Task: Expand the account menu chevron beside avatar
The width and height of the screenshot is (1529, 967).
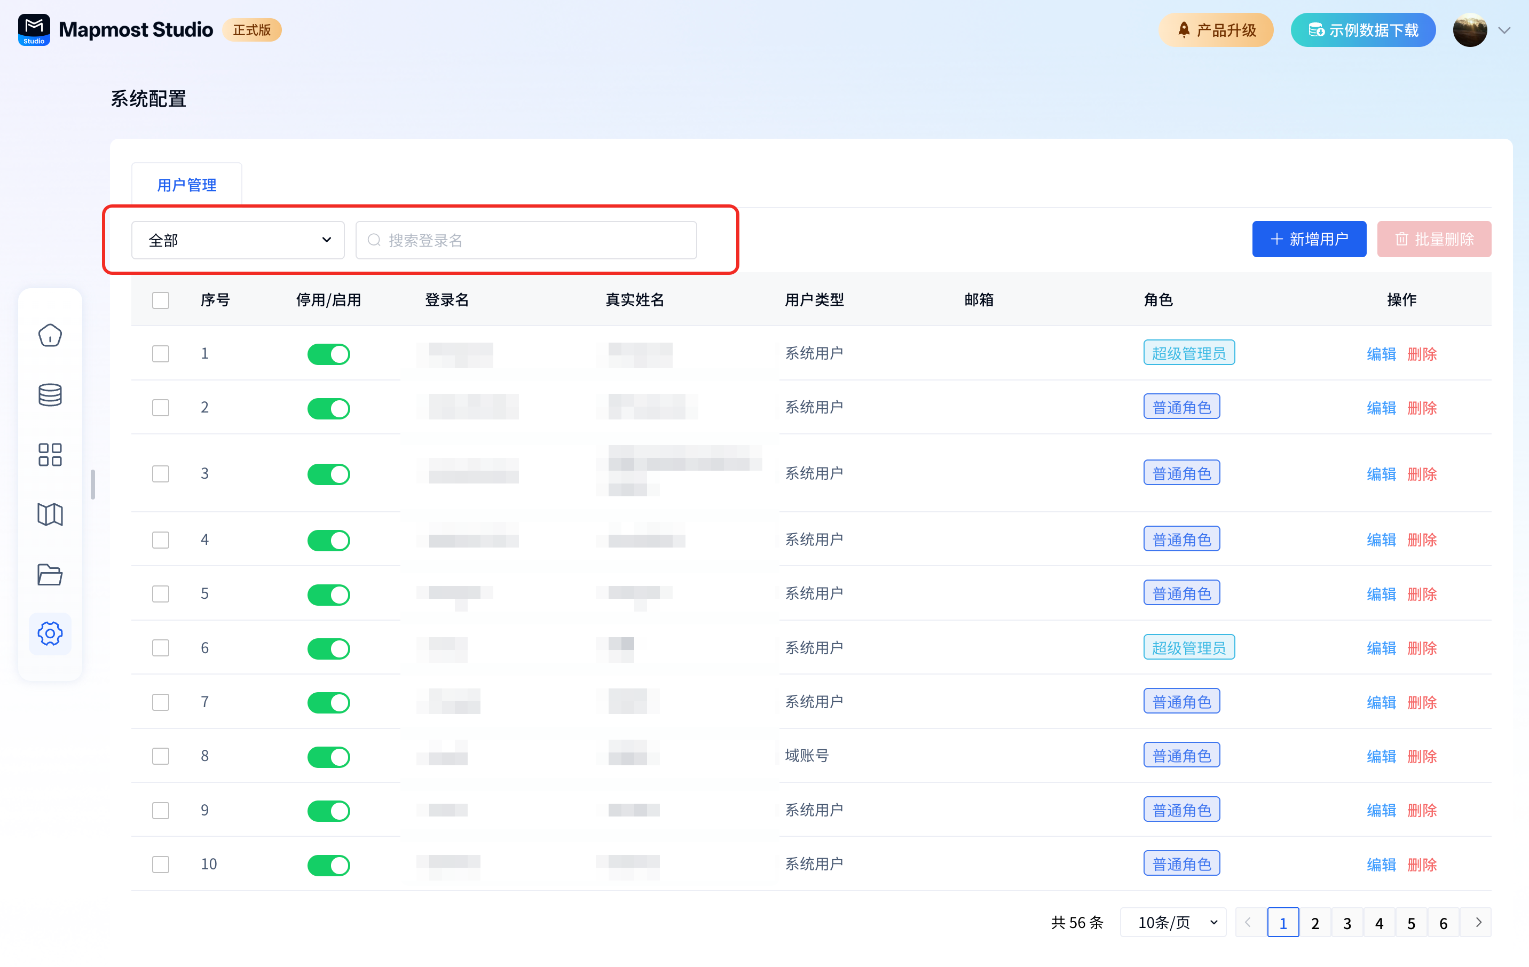Action: 1504,30
